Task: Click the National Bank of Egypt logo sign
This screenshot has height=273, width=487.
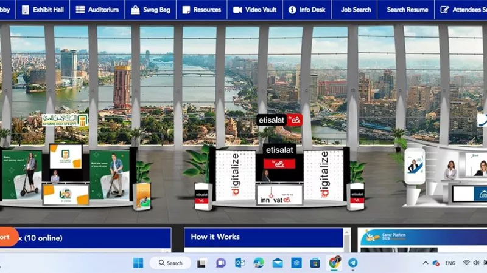Action: 65,120
